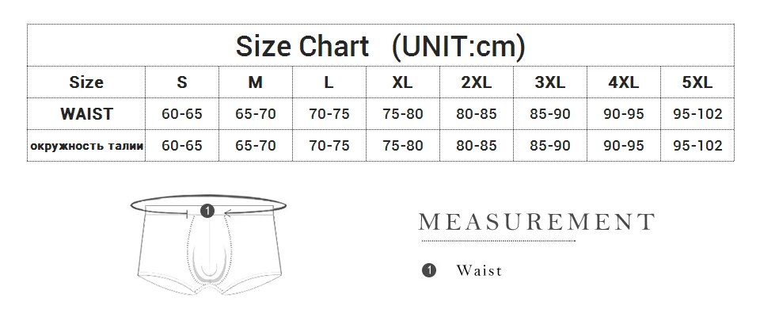
Task: Click the S size column header
Action: click(182, 82)
